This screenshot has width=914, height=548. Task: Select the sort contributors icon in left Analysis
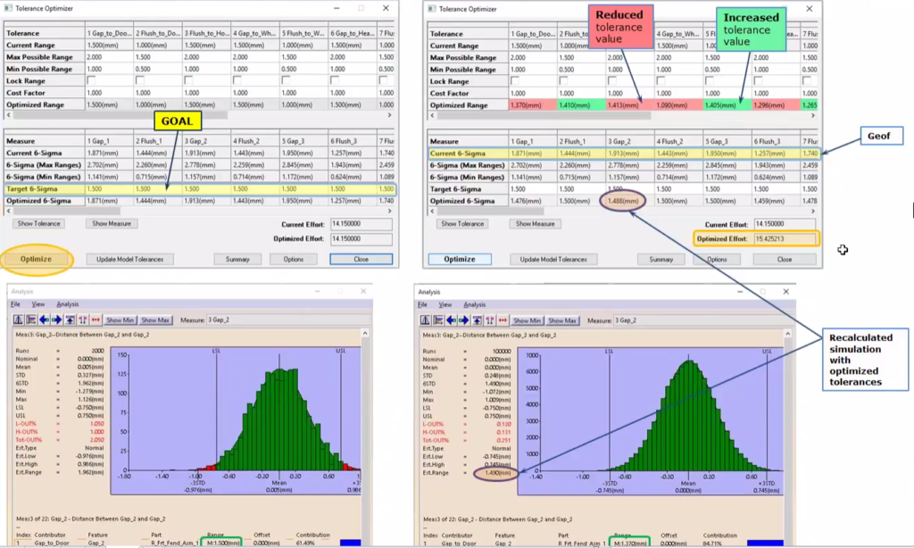[x=83, y=320]
